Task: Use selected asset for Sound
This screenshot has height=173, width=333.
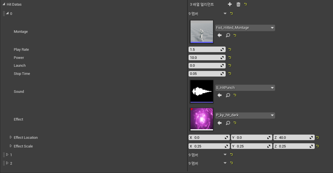Action: [219, 95]
